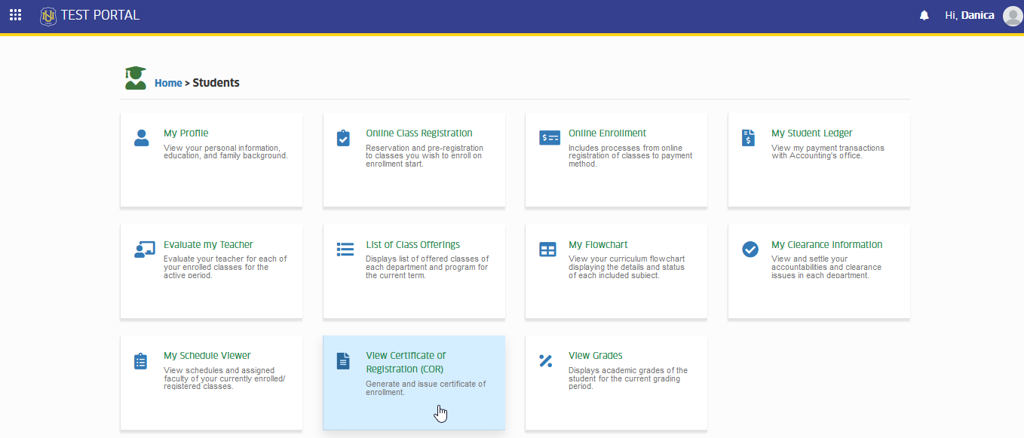
Task: Go to Home via breadcrumb link
Action: 168,83
